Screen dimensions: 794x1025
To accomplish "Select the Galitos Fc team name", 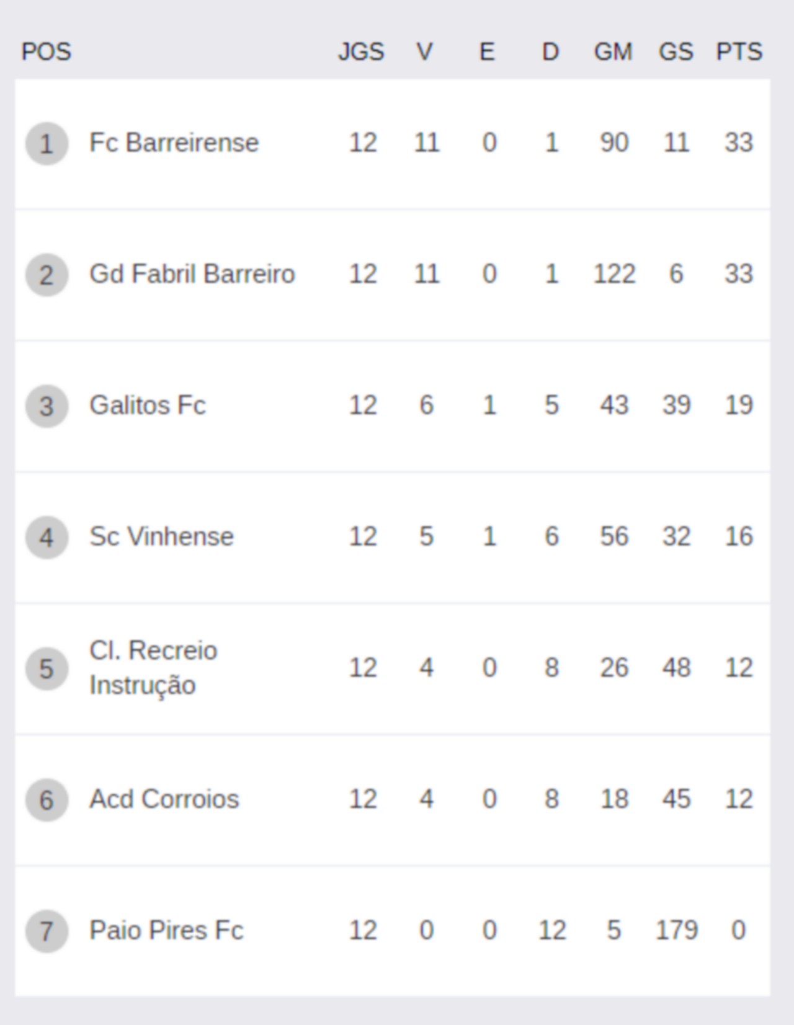I will (148, 405).
